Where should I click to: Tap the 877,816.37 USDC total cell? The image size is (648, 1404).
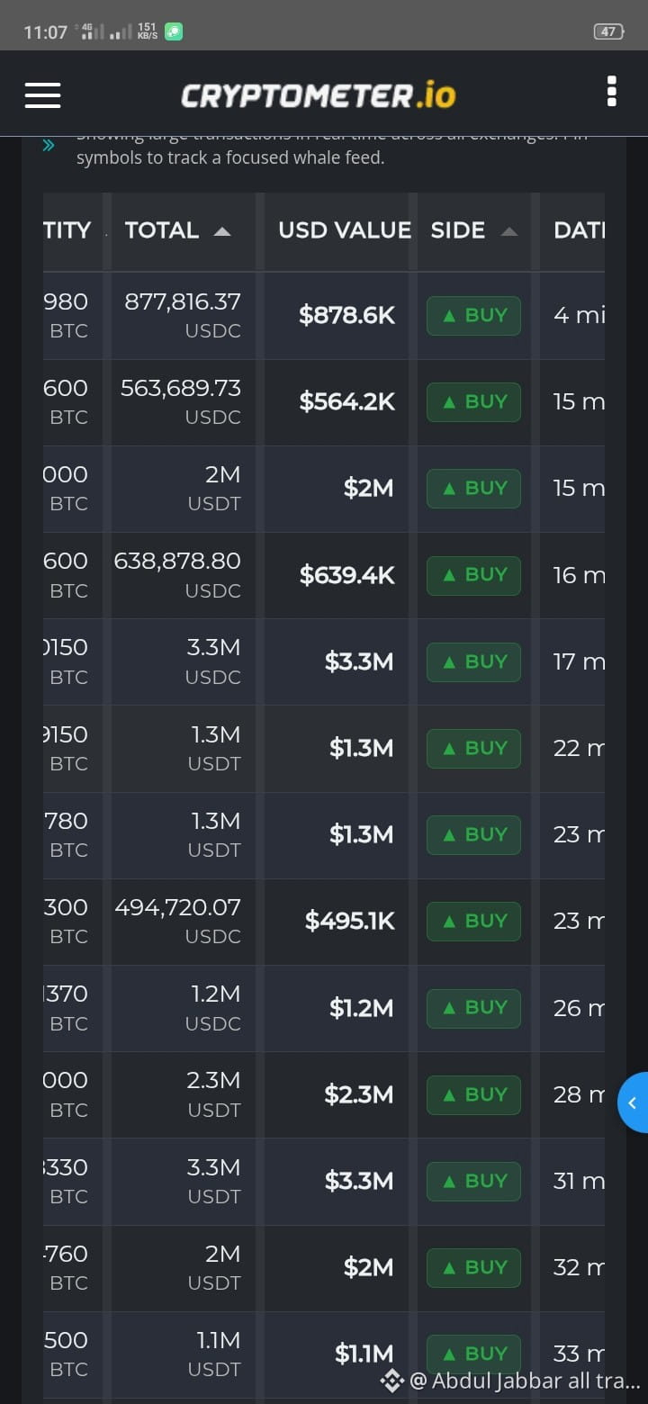(x=184, y=316)
